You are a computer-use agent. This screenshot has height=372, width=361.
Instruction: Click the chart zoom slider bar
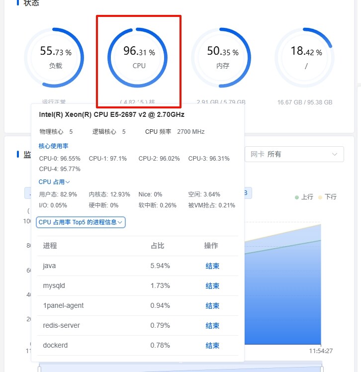click(x=180, y=368)
